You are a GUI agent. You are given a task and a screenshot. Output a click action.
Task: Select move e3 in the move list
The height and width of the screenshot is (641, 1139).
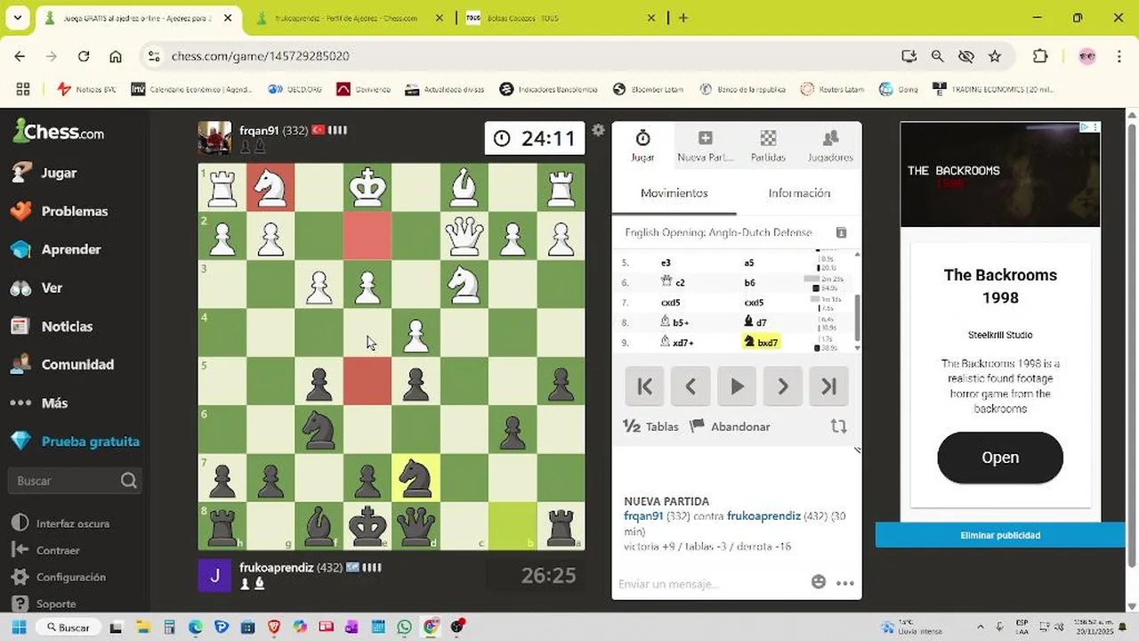click(666, 263)
